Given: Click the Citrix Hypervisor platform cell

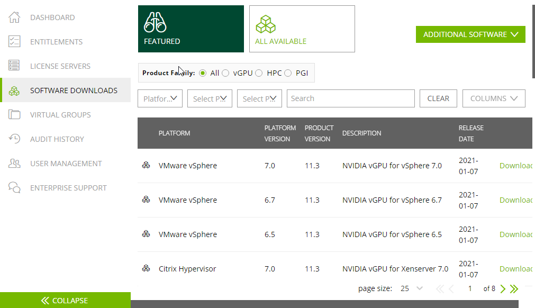Looking at the screenshot, I should click(187, 269).
